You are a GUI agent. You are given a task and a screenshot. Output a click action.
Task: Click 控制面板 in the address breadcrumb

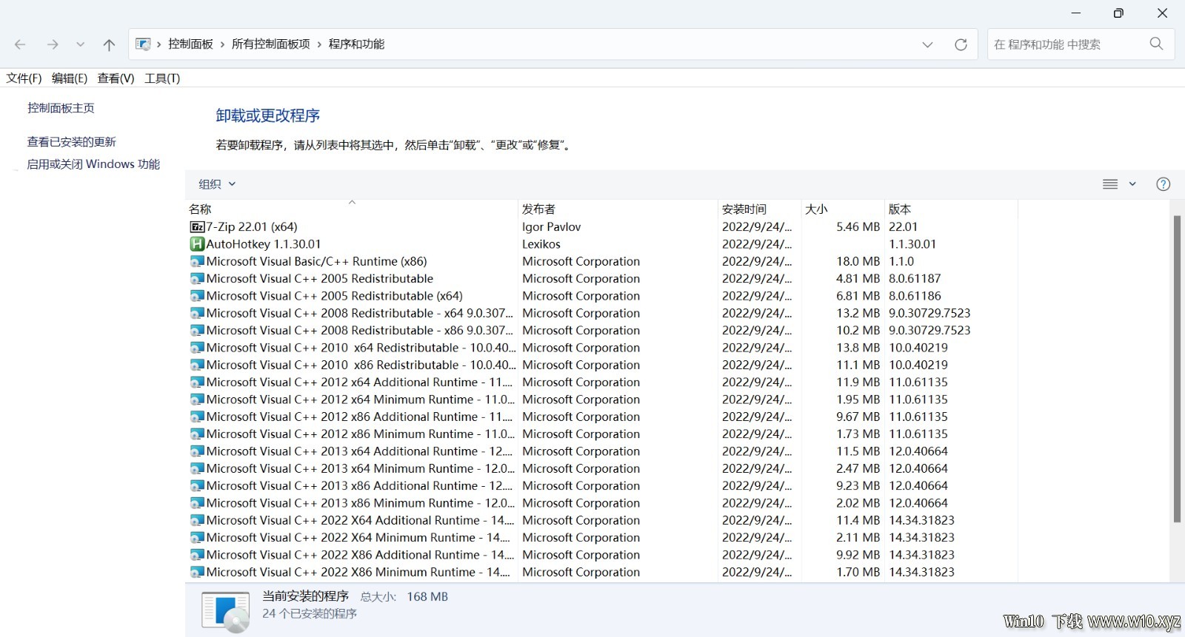(x=190, y=44)
